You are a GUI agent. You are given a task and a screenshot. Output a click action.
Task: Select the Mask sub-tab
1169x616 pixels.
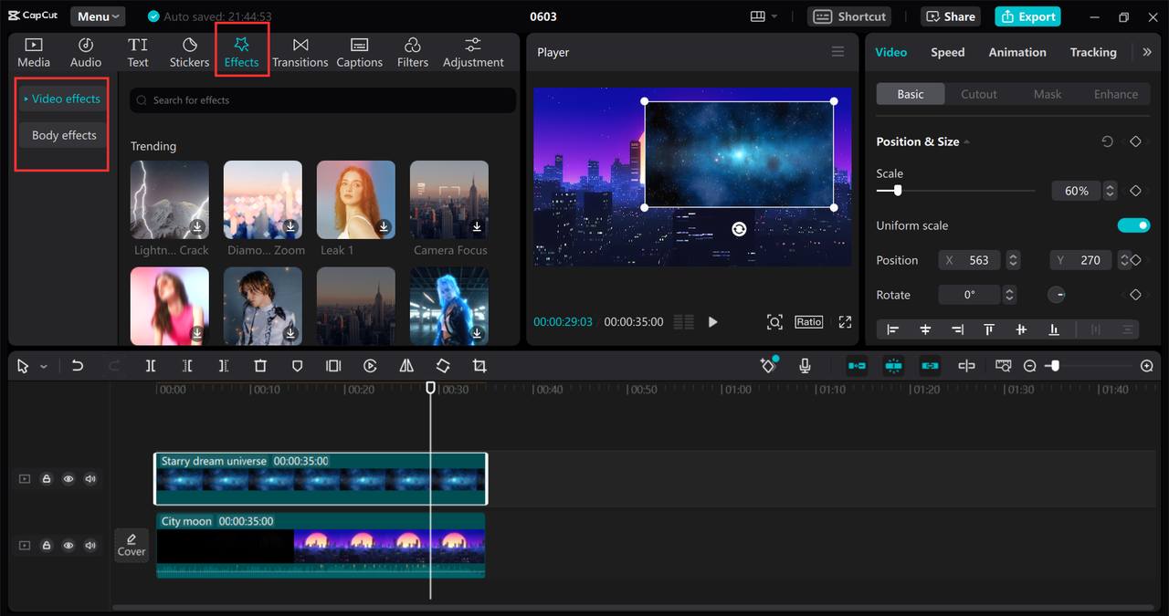pos(1048,94)
